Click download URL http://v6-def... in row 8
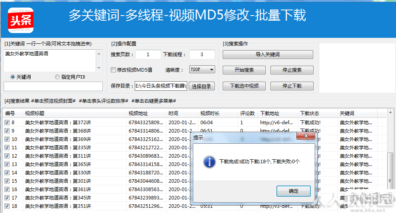This screenshot has height=213, width=396. (276, 123)
